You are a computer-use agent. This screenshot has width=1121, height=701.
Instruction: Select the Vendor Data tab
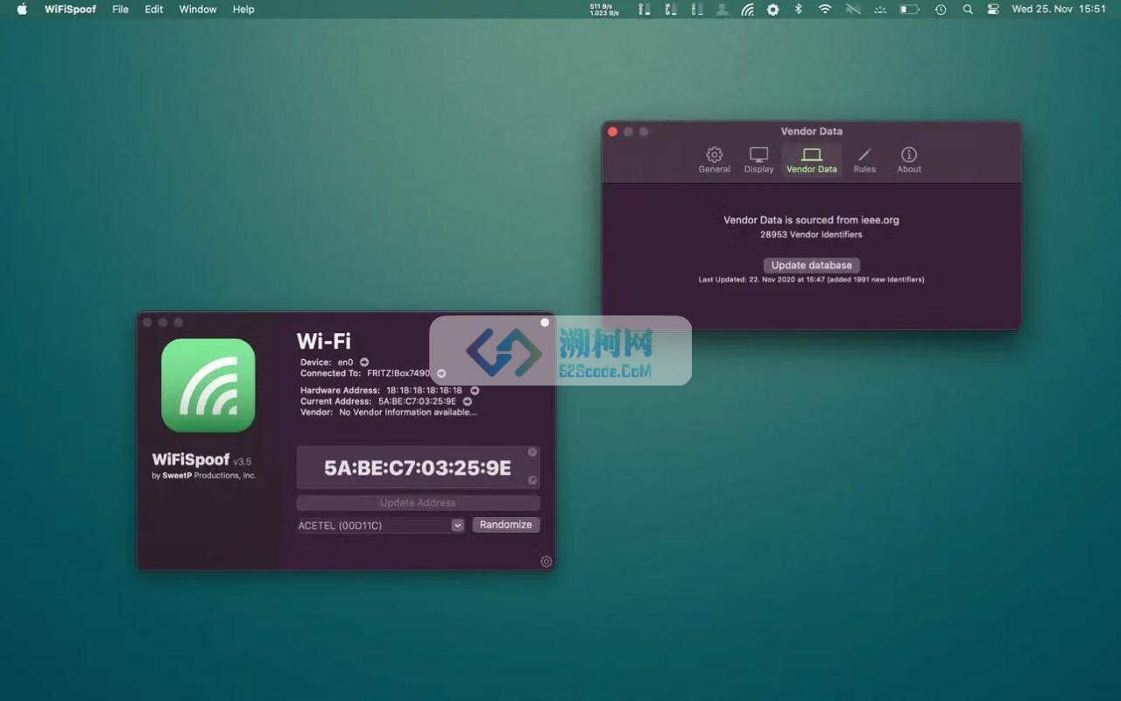[811, 160]
